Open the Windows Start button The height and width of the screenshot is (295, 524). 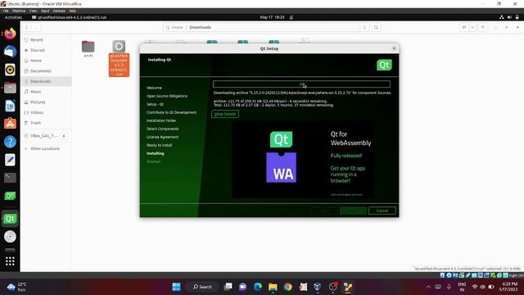pos(177,287)
